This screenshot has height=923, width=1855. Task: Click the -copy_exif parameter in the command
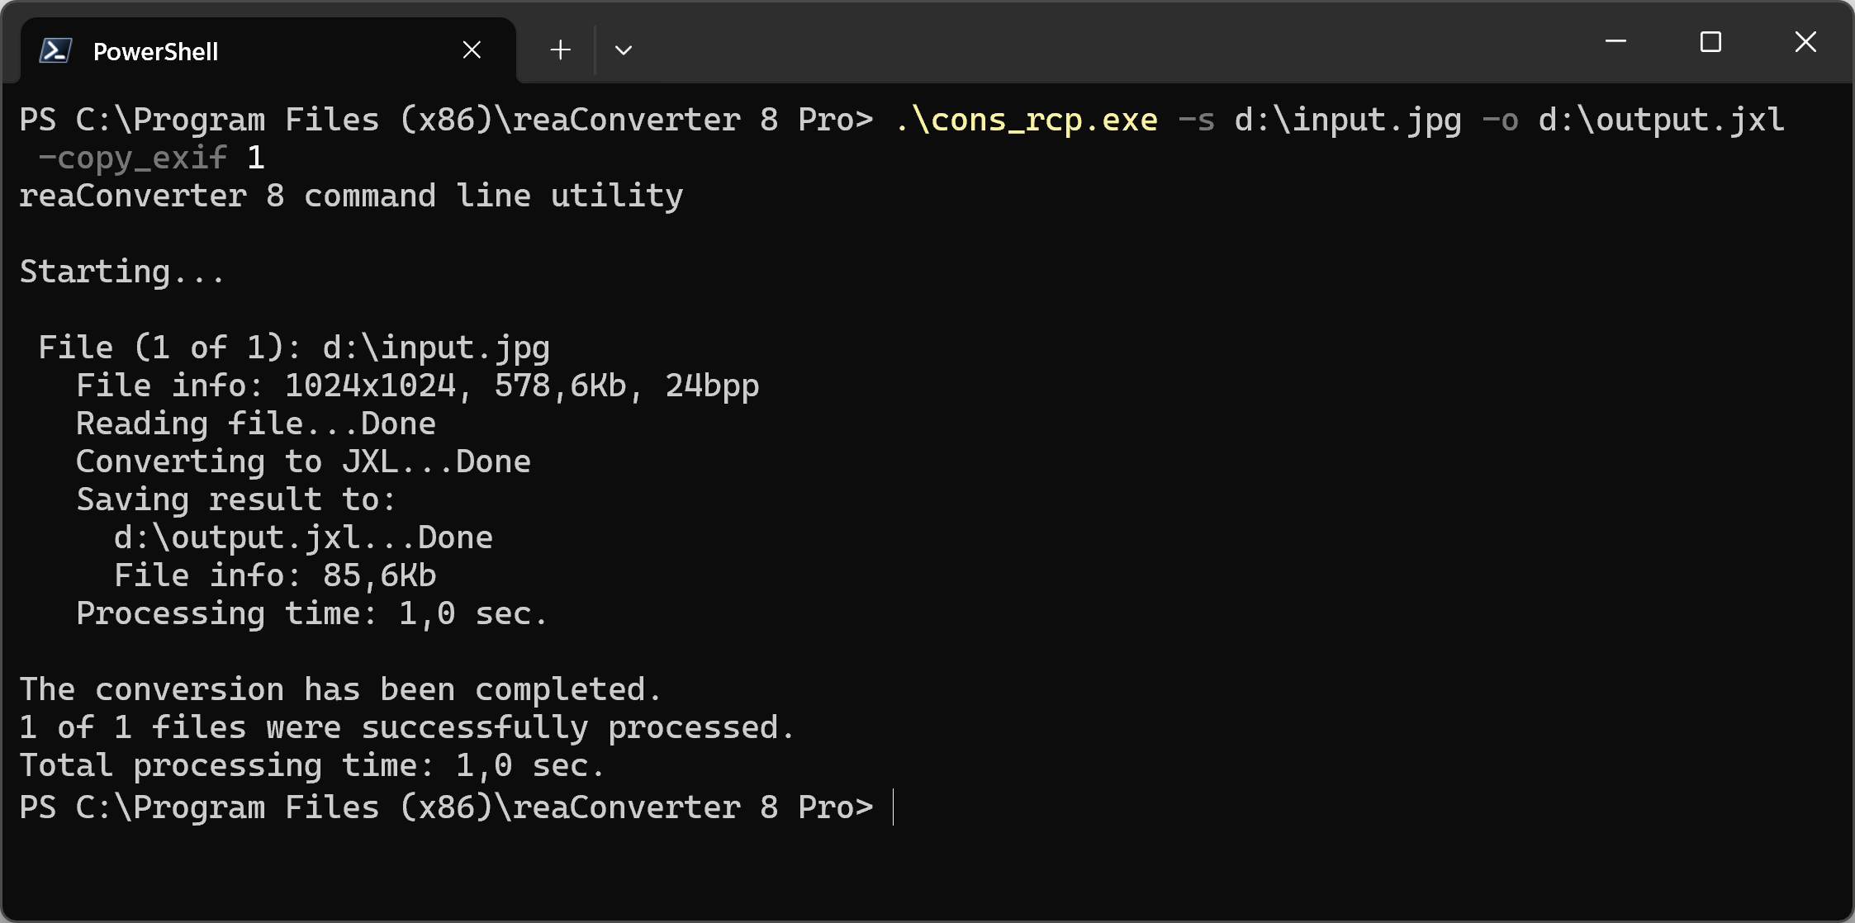point(132,158)
